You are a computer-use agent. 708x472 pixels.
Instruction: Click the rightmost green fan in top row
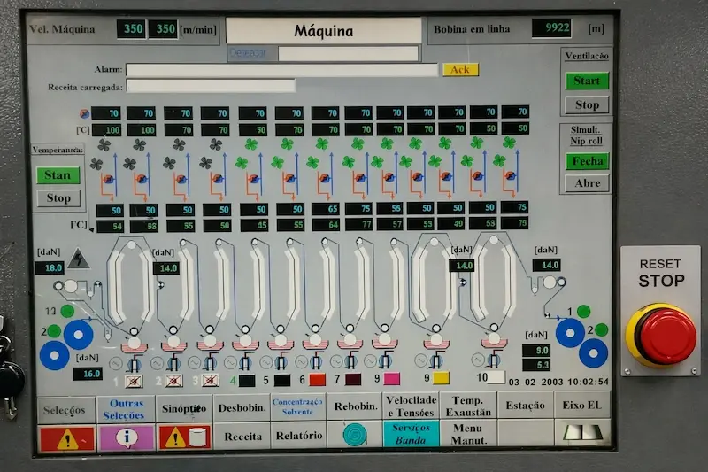[x=510, y=143]
